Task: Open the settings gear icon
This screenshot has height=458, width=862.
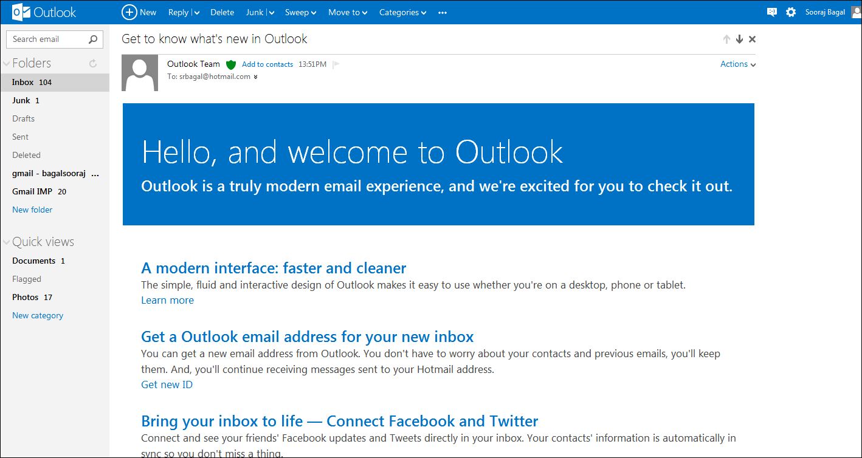Action: (x=791, y=12)
